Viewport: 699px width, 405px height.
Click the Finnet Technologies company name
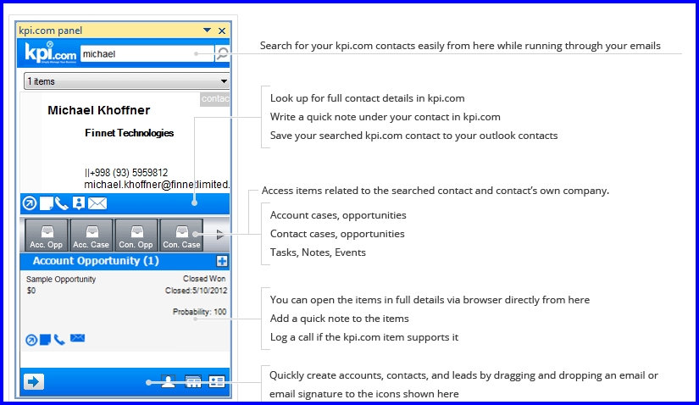[x=130, y=133]
